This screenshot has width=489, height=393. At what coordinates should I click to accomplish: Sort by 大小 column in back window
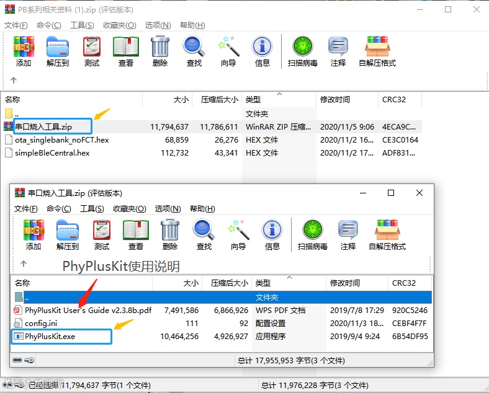point(167,100)
